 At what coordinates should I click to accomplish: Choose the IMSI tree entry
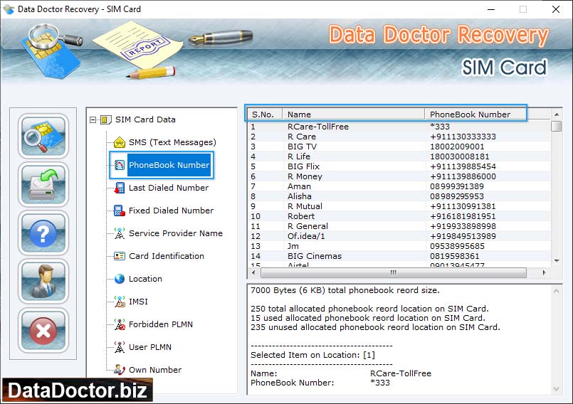(x=138, y=302)
